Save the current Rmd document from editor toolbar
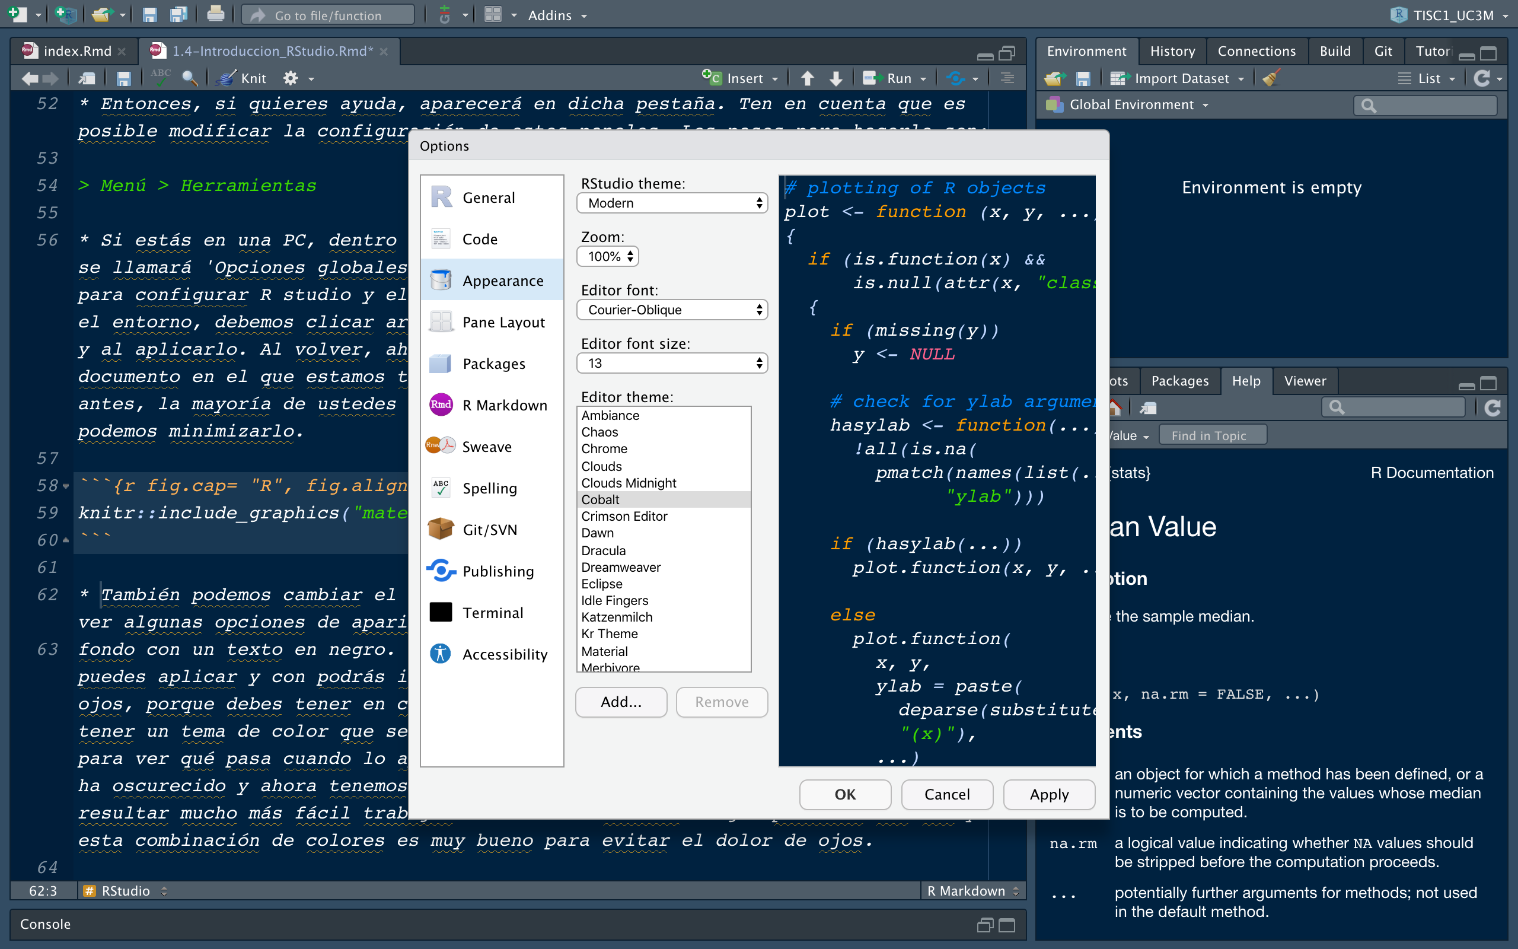This screenshot has height=949, width=1518. [x=123, y=78]
